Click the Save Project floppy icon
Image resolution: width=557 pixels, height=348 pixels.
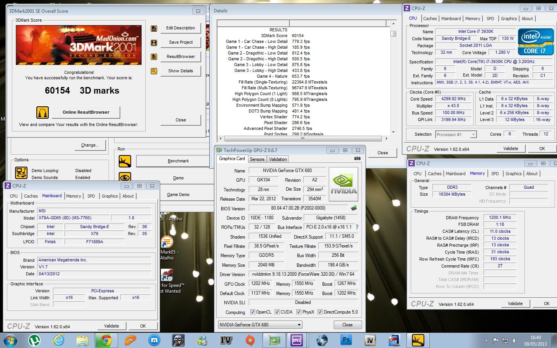[x=154, y=43]
